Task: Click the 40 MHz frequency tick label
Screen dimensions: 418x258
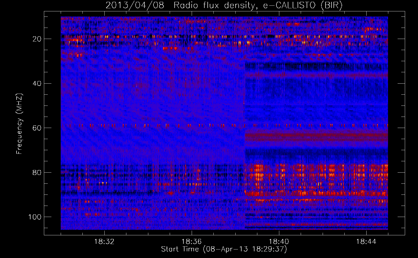Action: 37,84
